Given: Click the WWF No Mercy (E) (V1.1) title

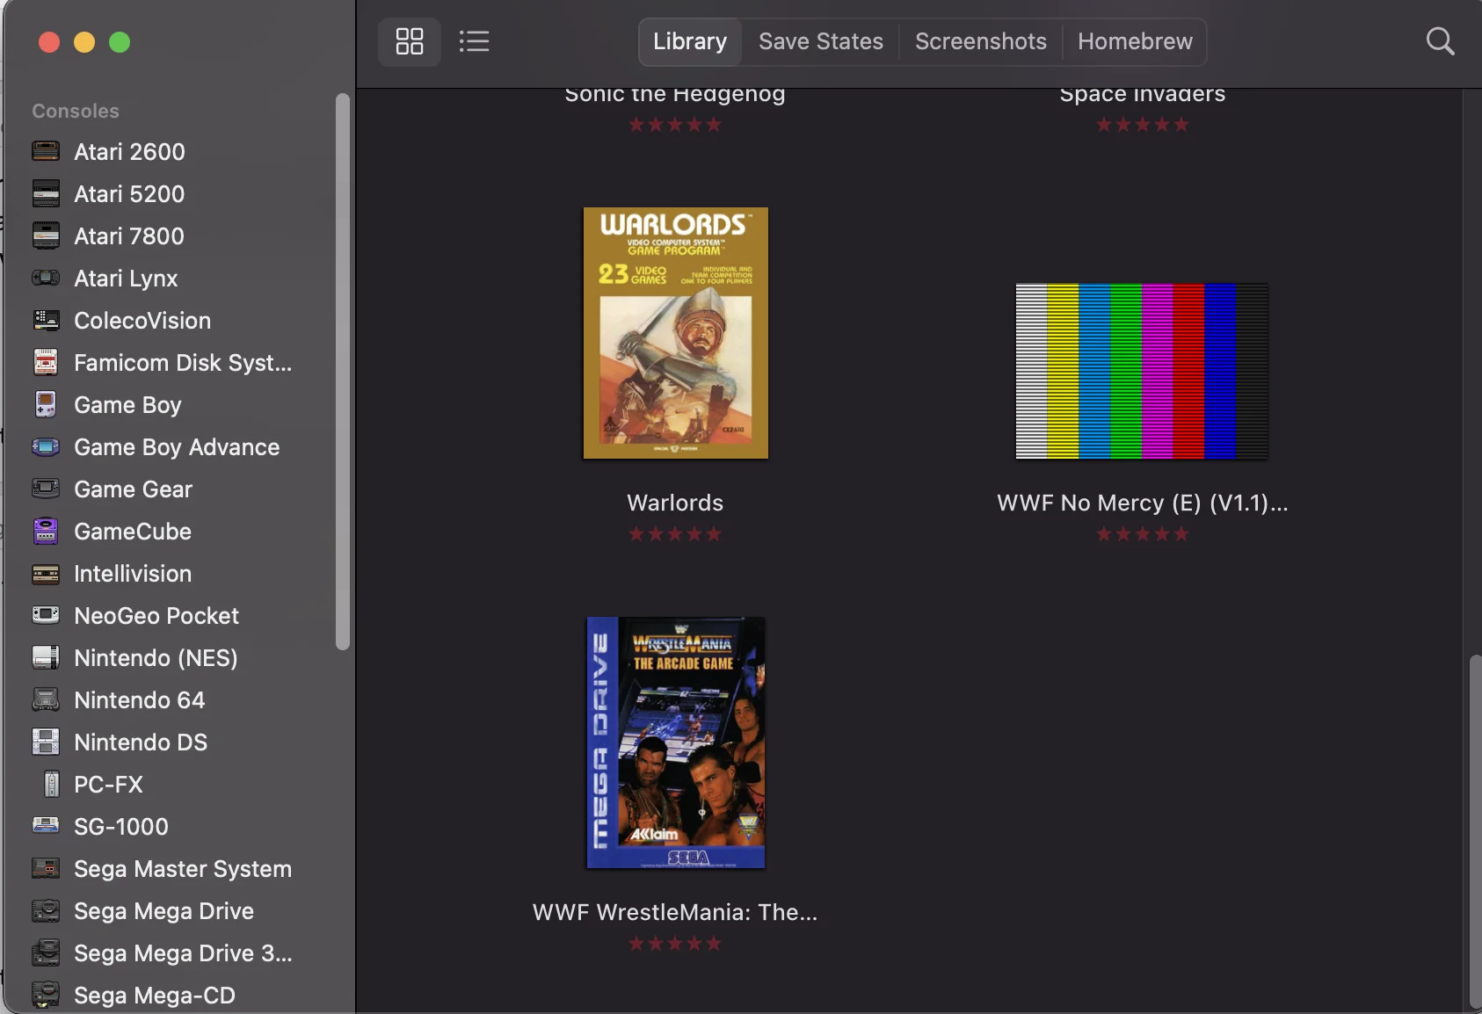Looking at the screenshot, I should (x=1142, y=503).
